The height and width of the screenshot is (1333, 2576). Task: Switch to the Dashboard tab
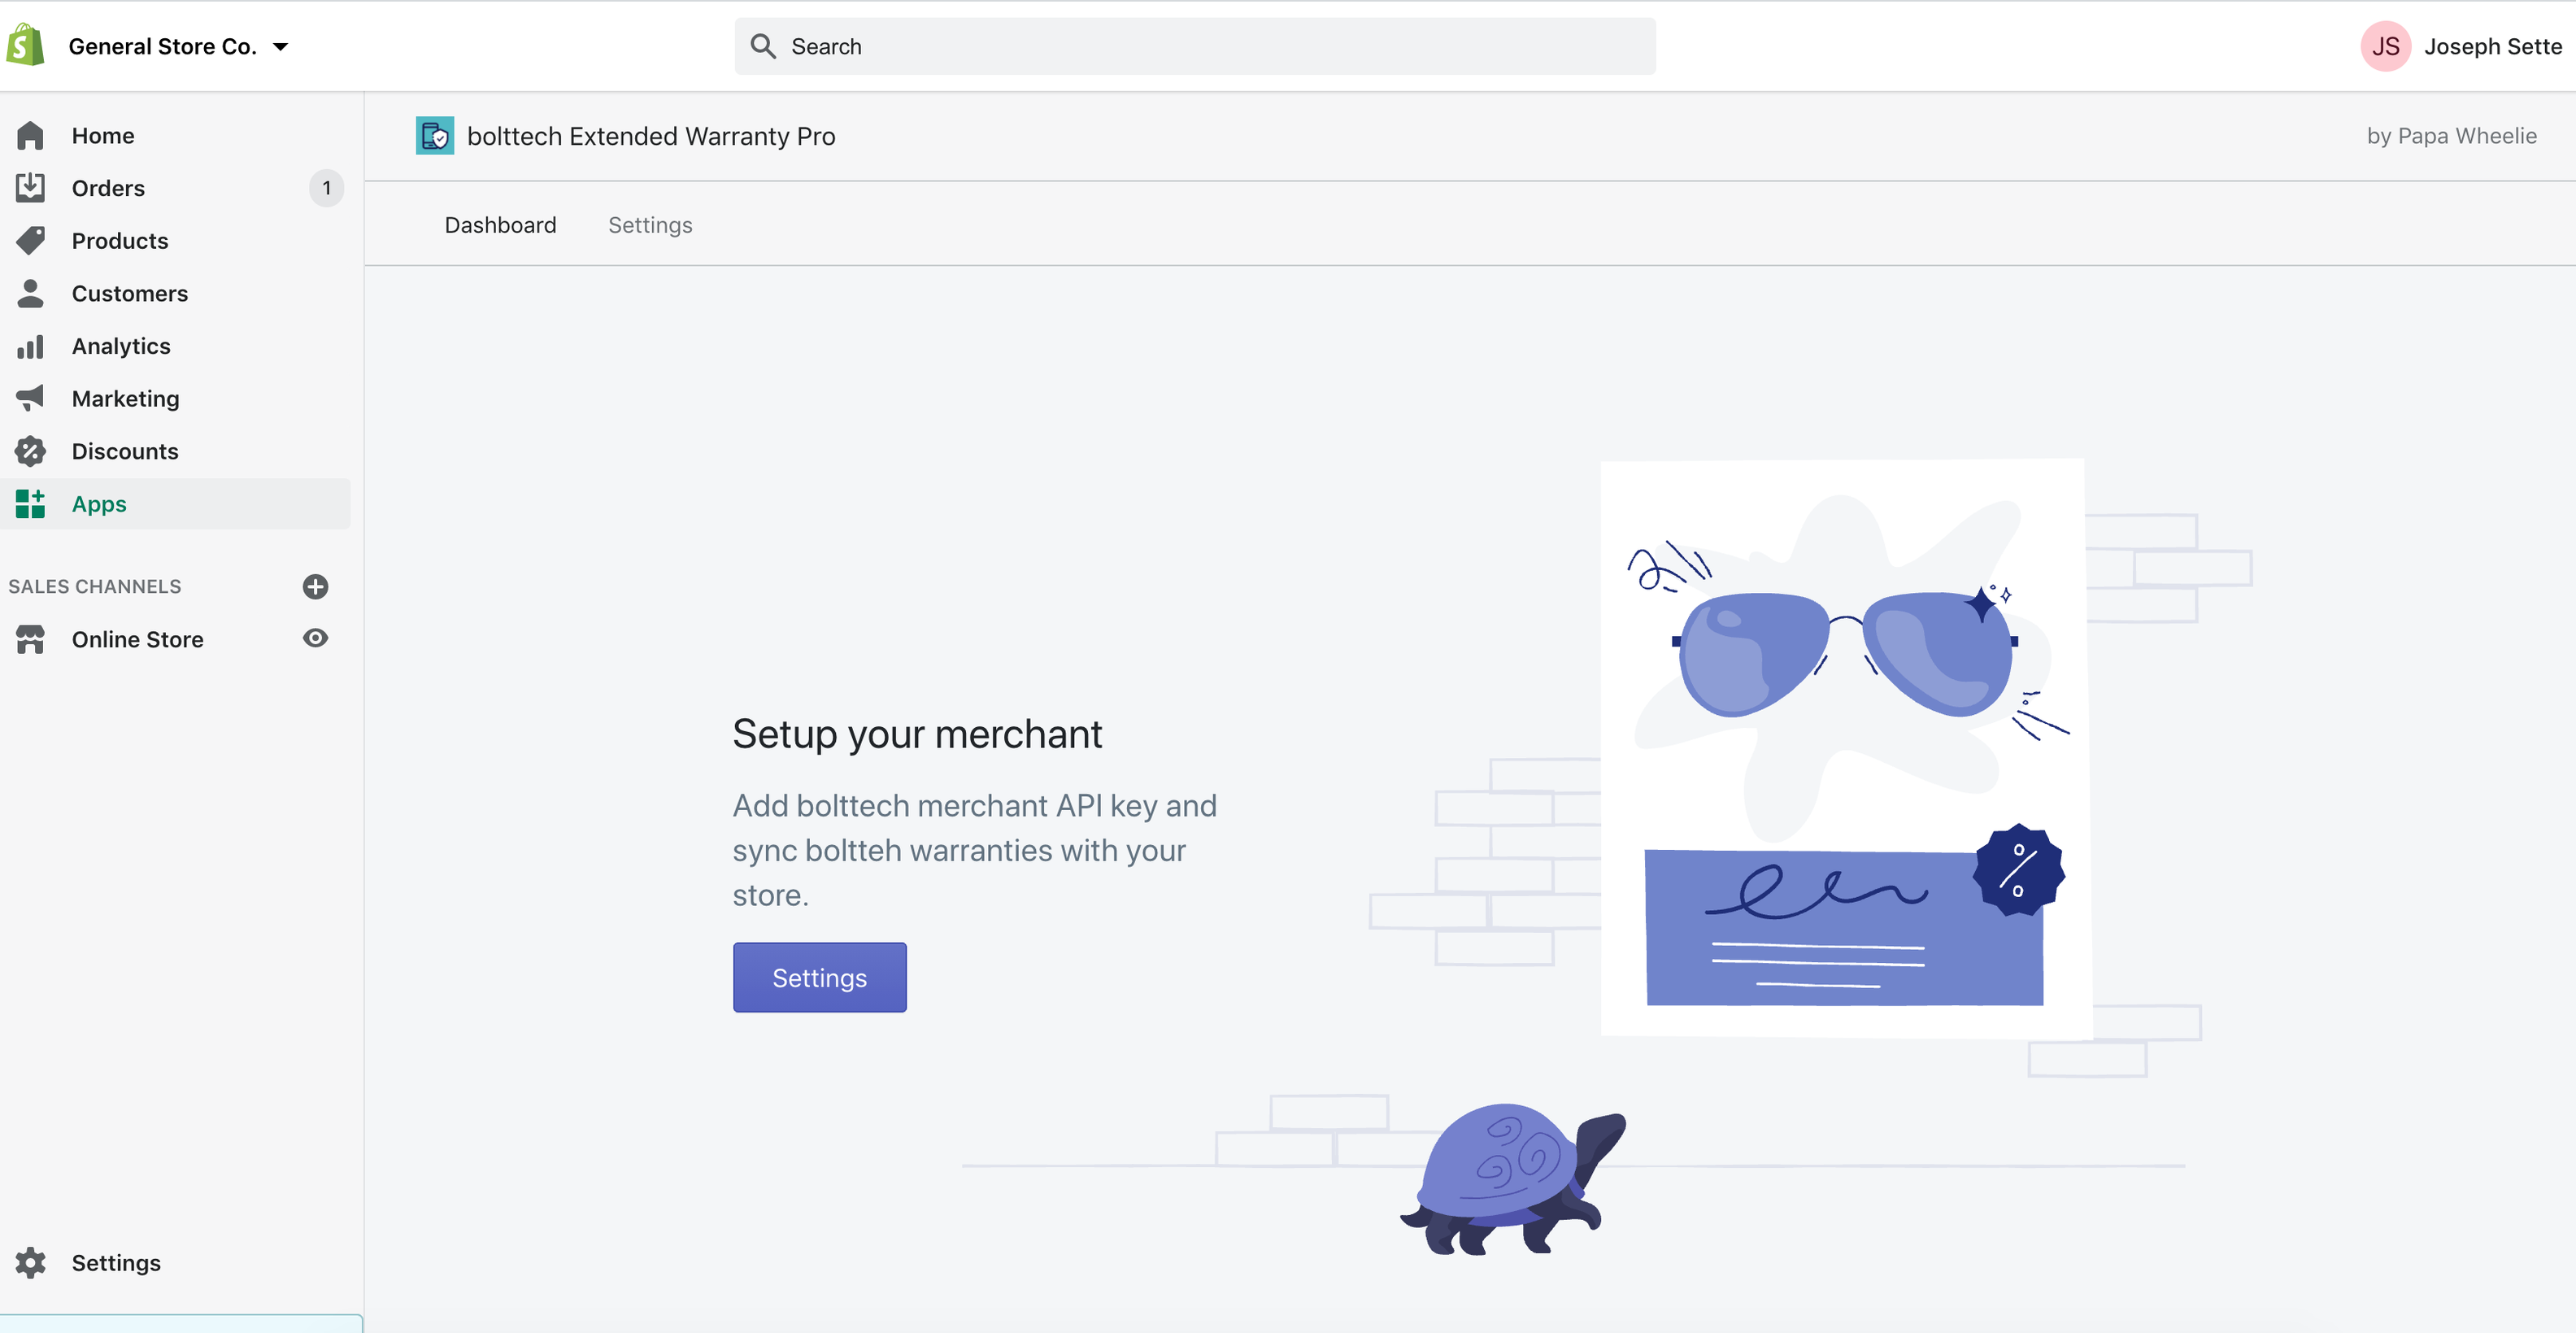click(x=501, y=225)
